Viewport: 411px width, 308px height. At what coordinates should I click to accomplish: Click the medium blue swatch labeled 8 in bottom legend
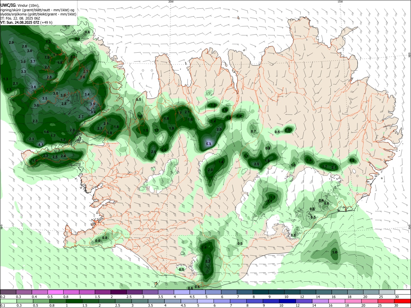[254, 301]
